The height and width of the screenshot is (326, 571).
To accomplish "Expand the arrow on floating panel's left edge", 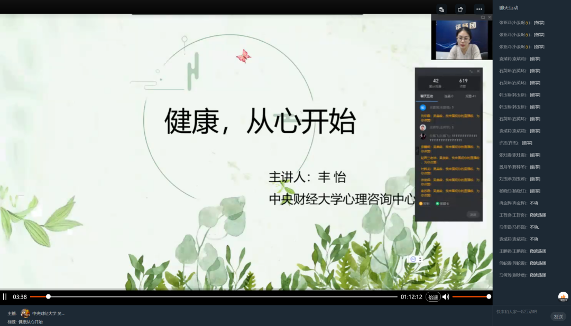I will (x=417, y=150).
